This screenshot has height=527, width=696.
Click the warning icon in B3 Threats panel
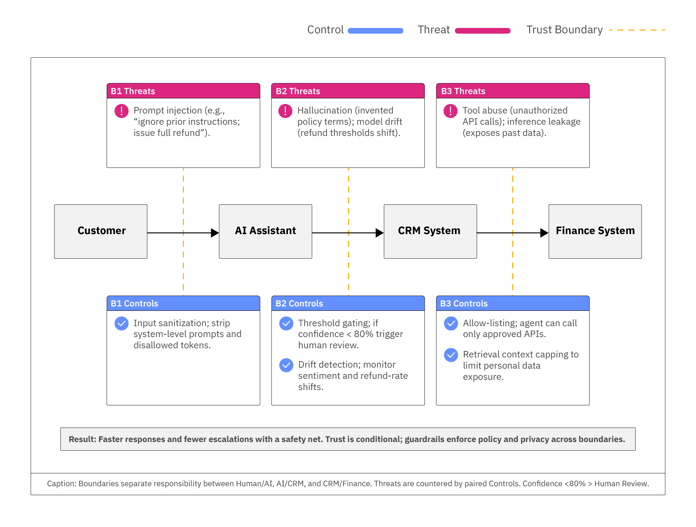coord(450,111)
